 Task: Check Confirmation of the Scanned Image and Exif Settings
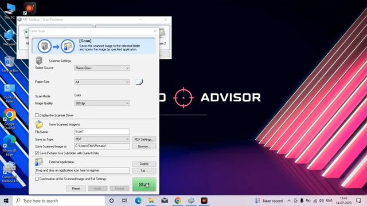(37, 179)
